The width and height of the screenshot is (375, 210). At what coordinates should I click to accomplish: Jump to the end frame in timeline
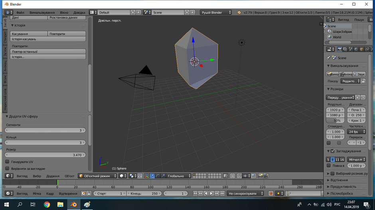click(223, 194)
